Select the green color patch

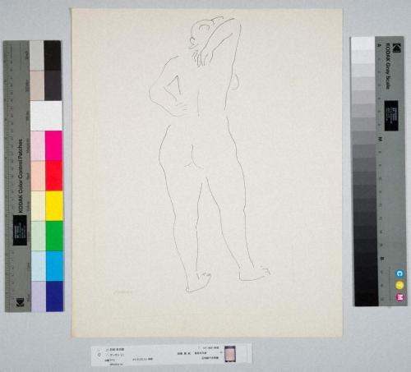point(54,236)
